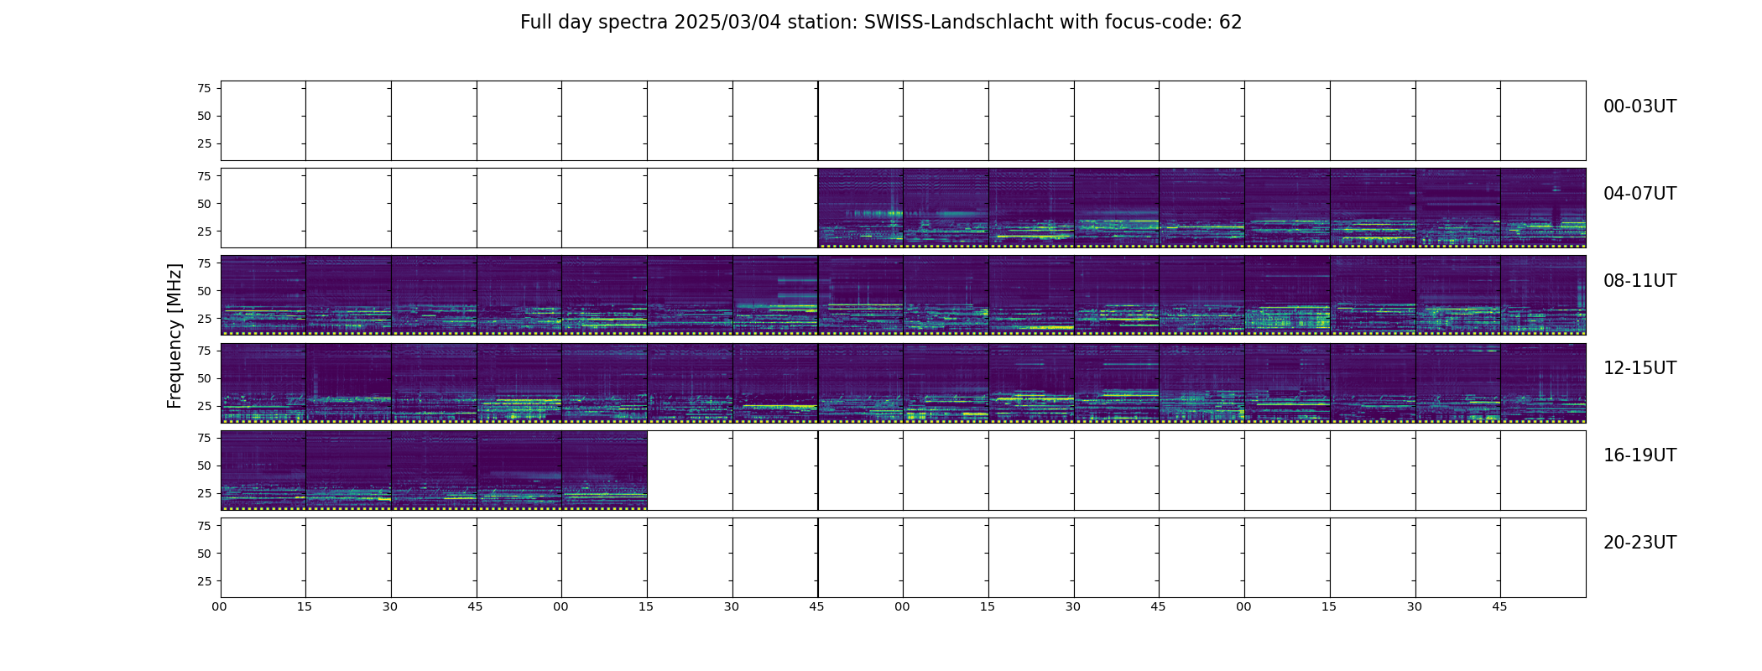Select the "00-03UT" row label
1762x671 pixels.
point(1639,107)
